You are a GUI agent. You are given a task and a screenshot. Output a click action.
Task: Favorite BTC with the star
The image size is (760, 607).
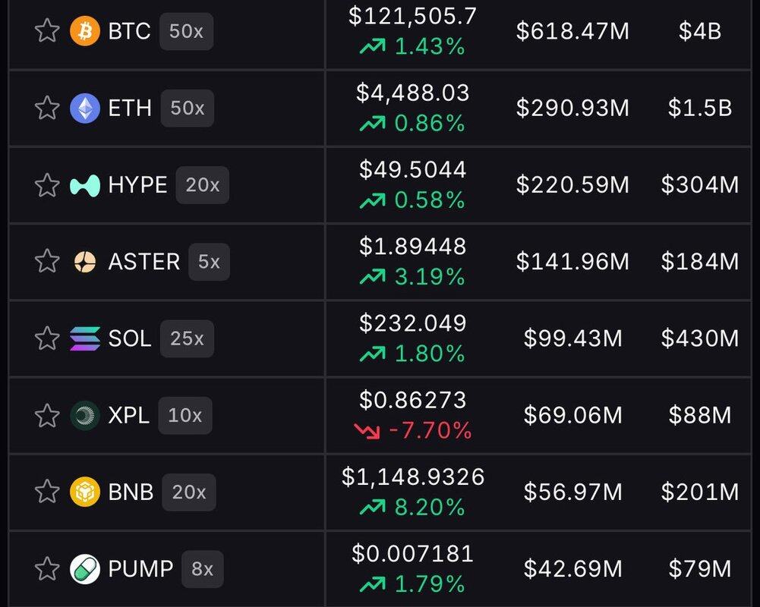pyautogui.click(x=47, y=31)
